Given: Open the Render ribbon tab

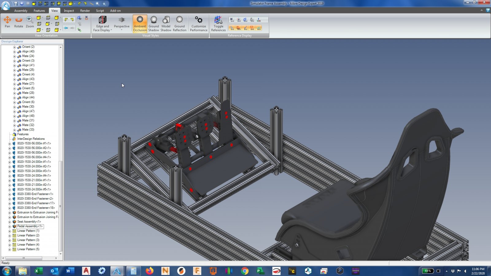Looking at the screenshot, I should point(85,11).
